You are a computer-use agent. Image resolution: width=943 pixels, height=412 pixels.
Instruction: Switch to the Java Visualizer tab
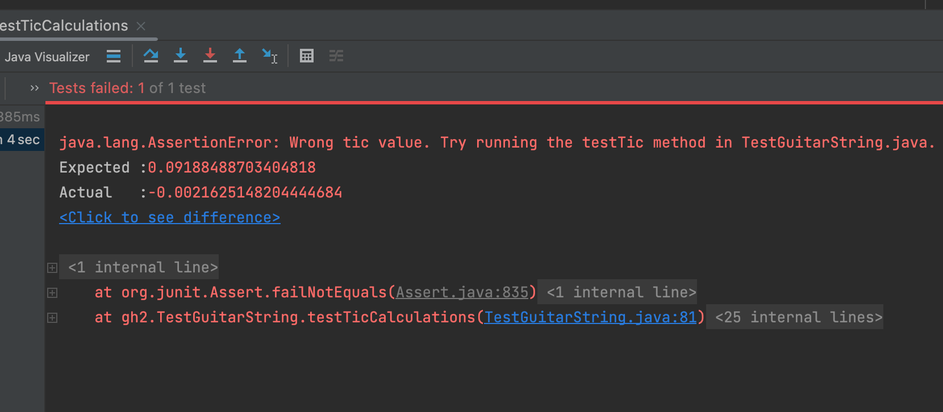coord(47,57)
